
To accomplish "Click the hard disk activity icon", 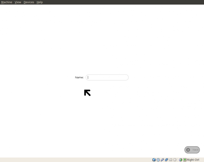I will (154, 160).
